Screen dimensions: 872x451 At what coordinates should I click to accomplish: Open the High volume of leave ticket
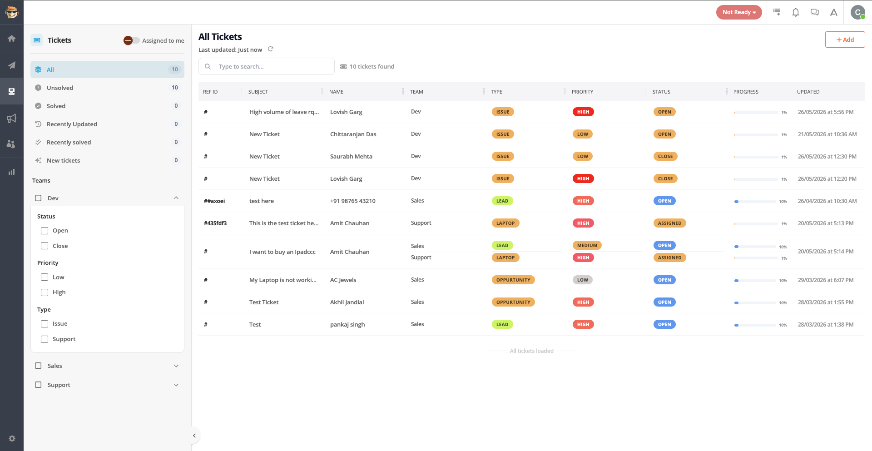tap(284, 112)
